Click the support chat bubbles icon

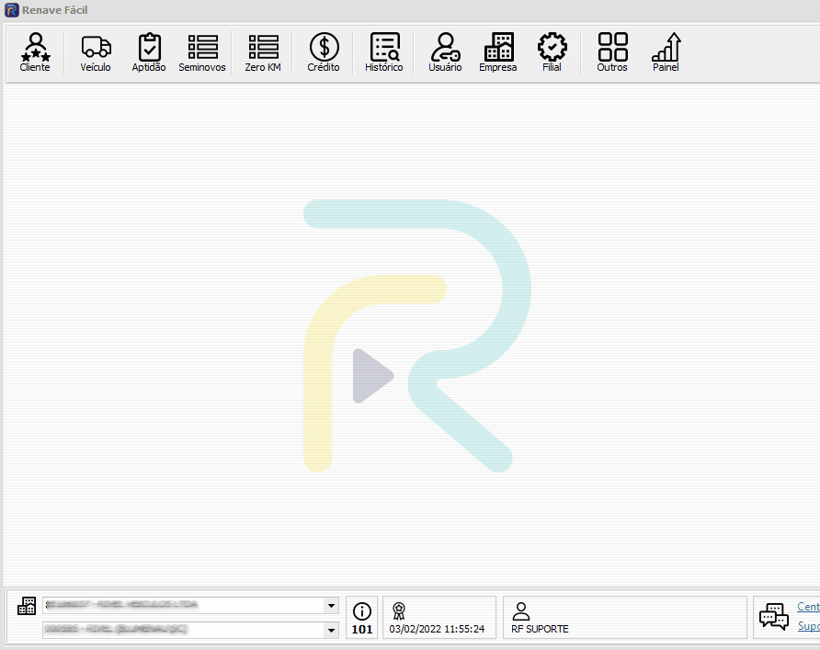[x=774, y=617]
